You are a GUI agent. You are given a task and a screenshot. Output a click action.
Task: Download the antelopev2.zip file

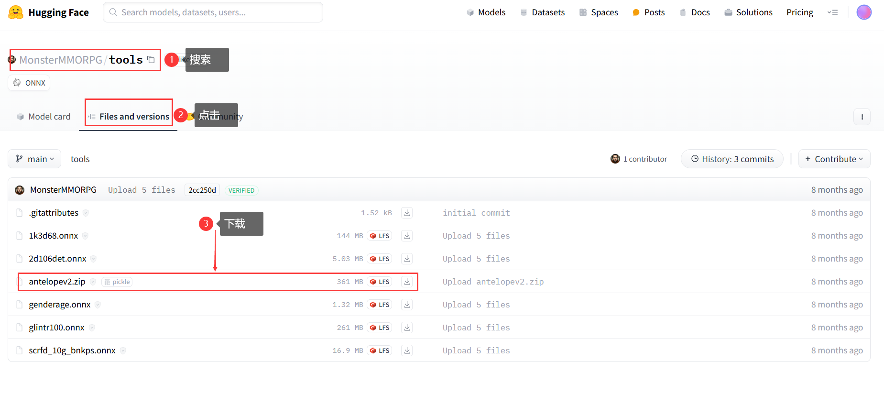pos(407,282)
